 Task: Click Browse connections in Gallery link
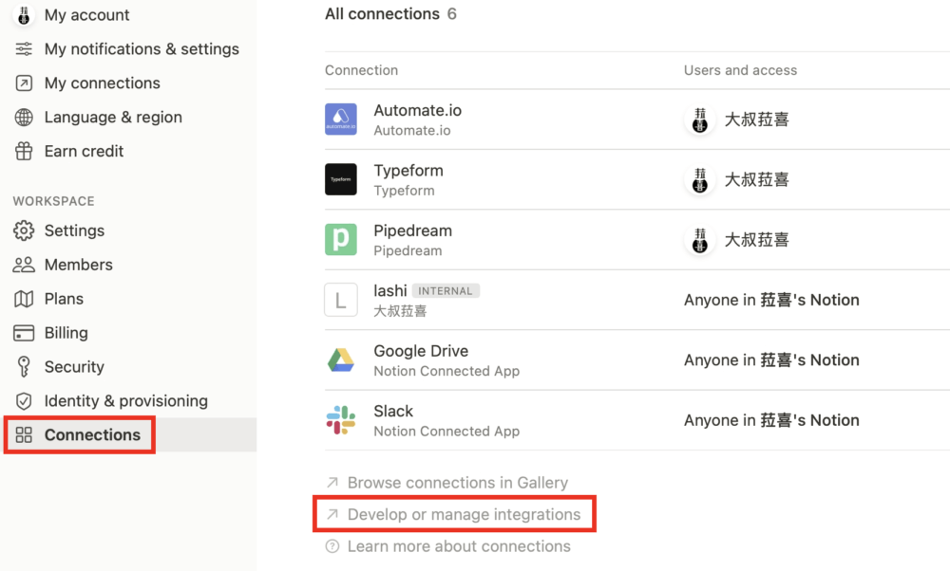click(457, 483)
